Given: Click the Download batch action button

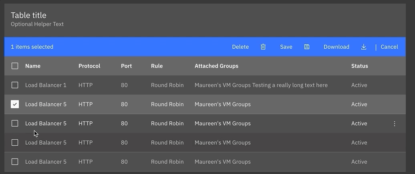Looking at the screenshot, I should (x=336, y=47).
